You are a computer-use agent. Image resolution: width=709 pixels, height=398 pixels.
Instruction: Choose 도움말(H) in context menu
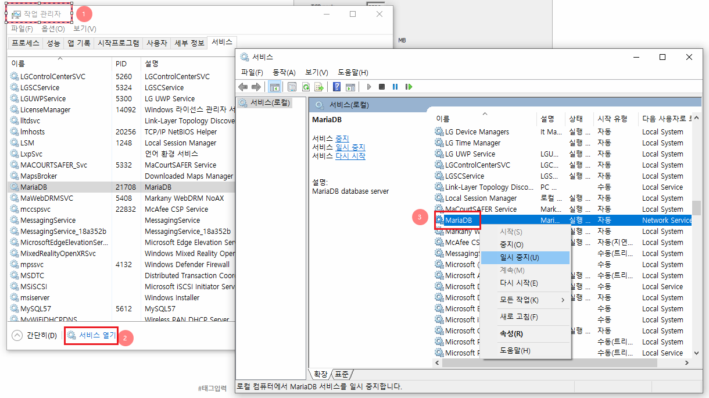tap(525, 350)
